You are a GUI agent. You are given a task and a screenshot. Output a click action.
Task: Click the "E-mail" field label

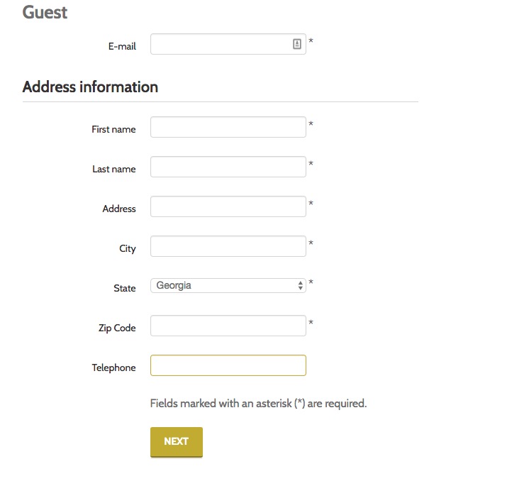[122, 47]
